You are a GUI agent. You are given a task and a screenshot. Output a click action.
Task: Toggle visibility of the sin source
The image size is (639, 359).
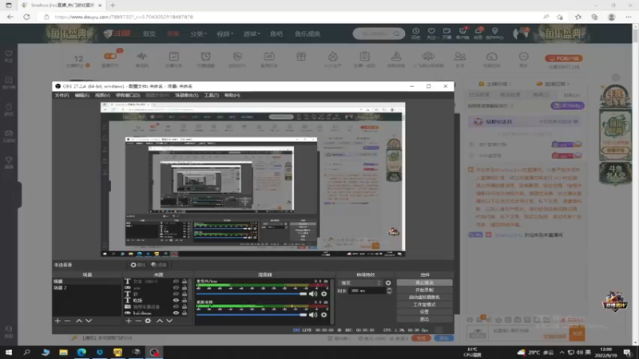[176, 288]
